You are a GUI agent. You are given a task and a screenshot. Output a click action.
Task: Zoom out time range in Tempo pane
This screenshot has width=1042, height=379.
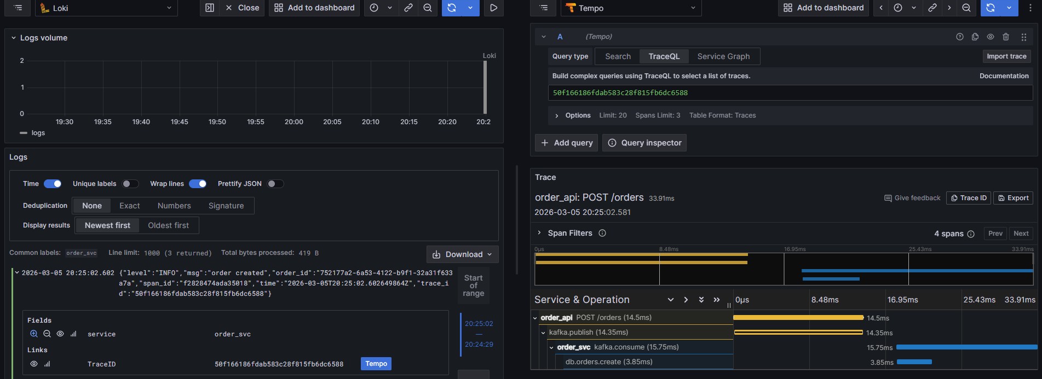coord(966,8)
